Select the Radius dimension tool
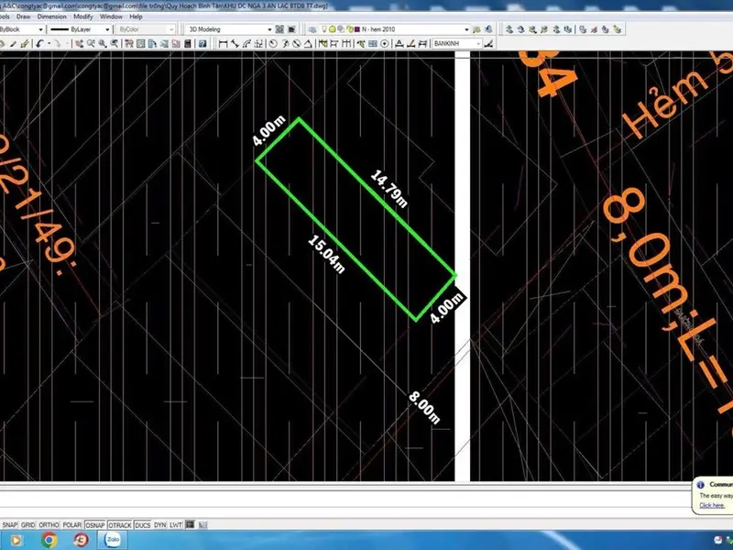Image resolution: width=733 pixels, height=550 pixels. pos(273,43)
